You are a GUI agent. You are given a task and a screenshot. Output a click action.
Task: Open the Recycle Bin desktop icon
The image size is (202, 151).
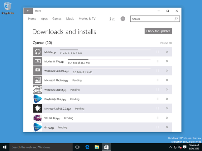(x=7, y=8)
